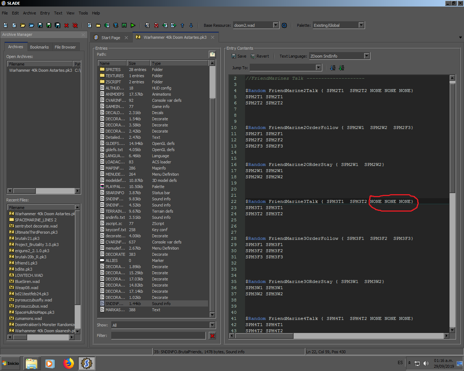Click the Inicio start button
The image size is (464, 371).
tap(11, 363)
